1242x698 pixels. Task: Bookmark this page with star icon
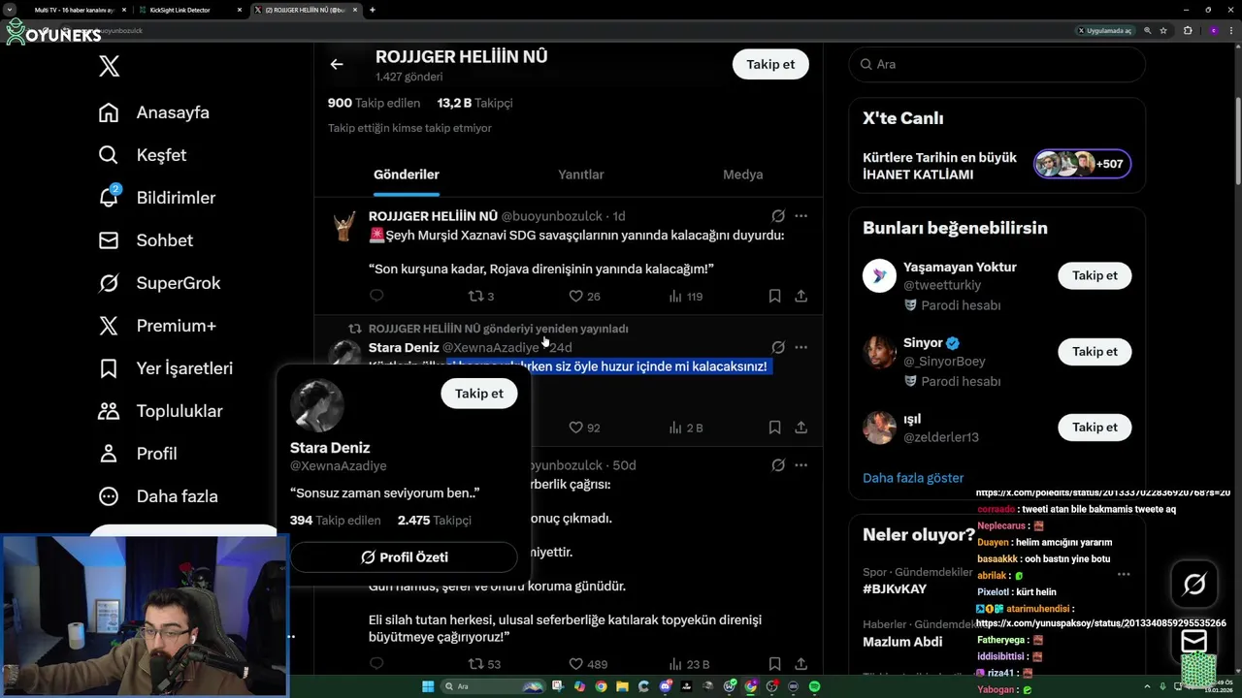1163,30
